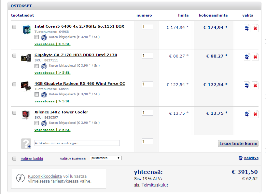
Task: Open Intel Core i5 6400 product link
Action: (x=79, y=26)
